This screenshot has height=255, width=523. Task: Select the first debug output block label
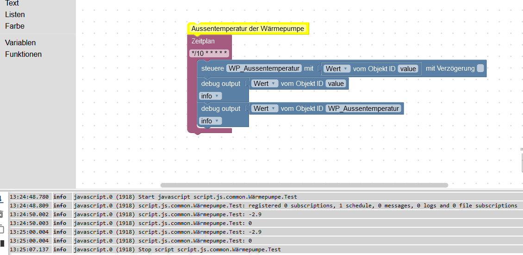point(220,84)
